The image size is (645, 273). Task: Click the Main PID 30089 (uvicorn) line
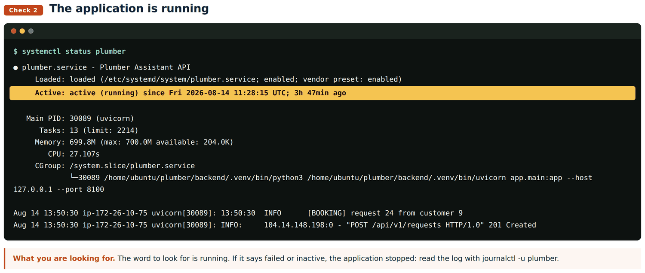tap(80, 118)
